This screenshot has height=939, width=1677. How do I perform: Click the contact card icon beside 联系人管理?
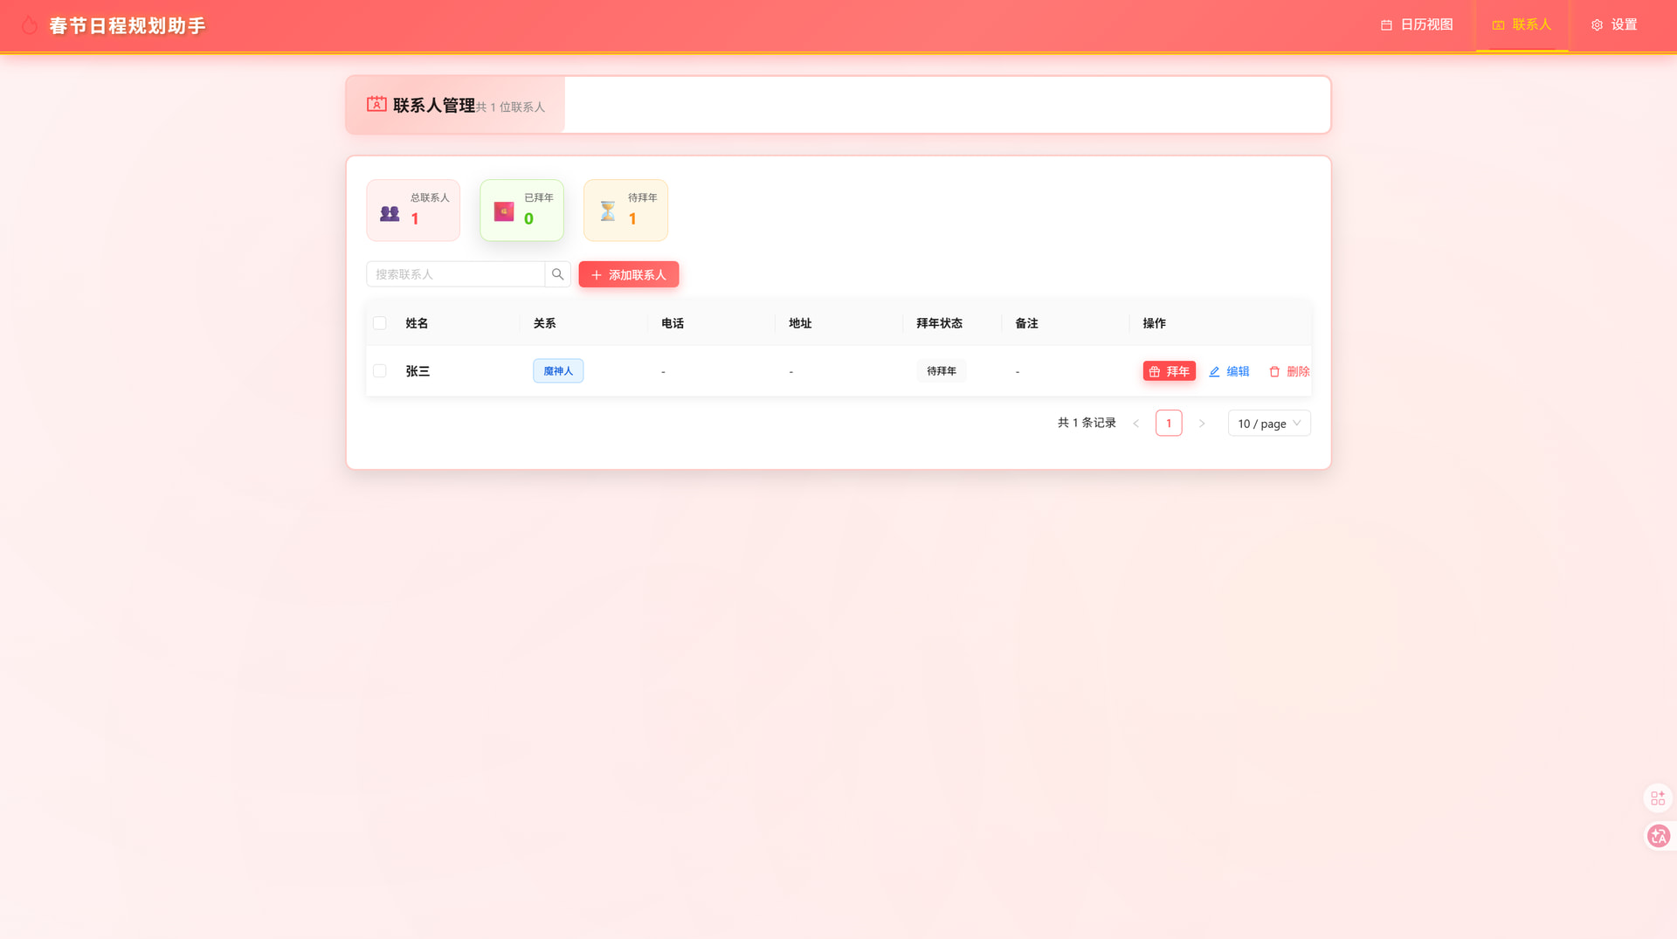(376, 104)
